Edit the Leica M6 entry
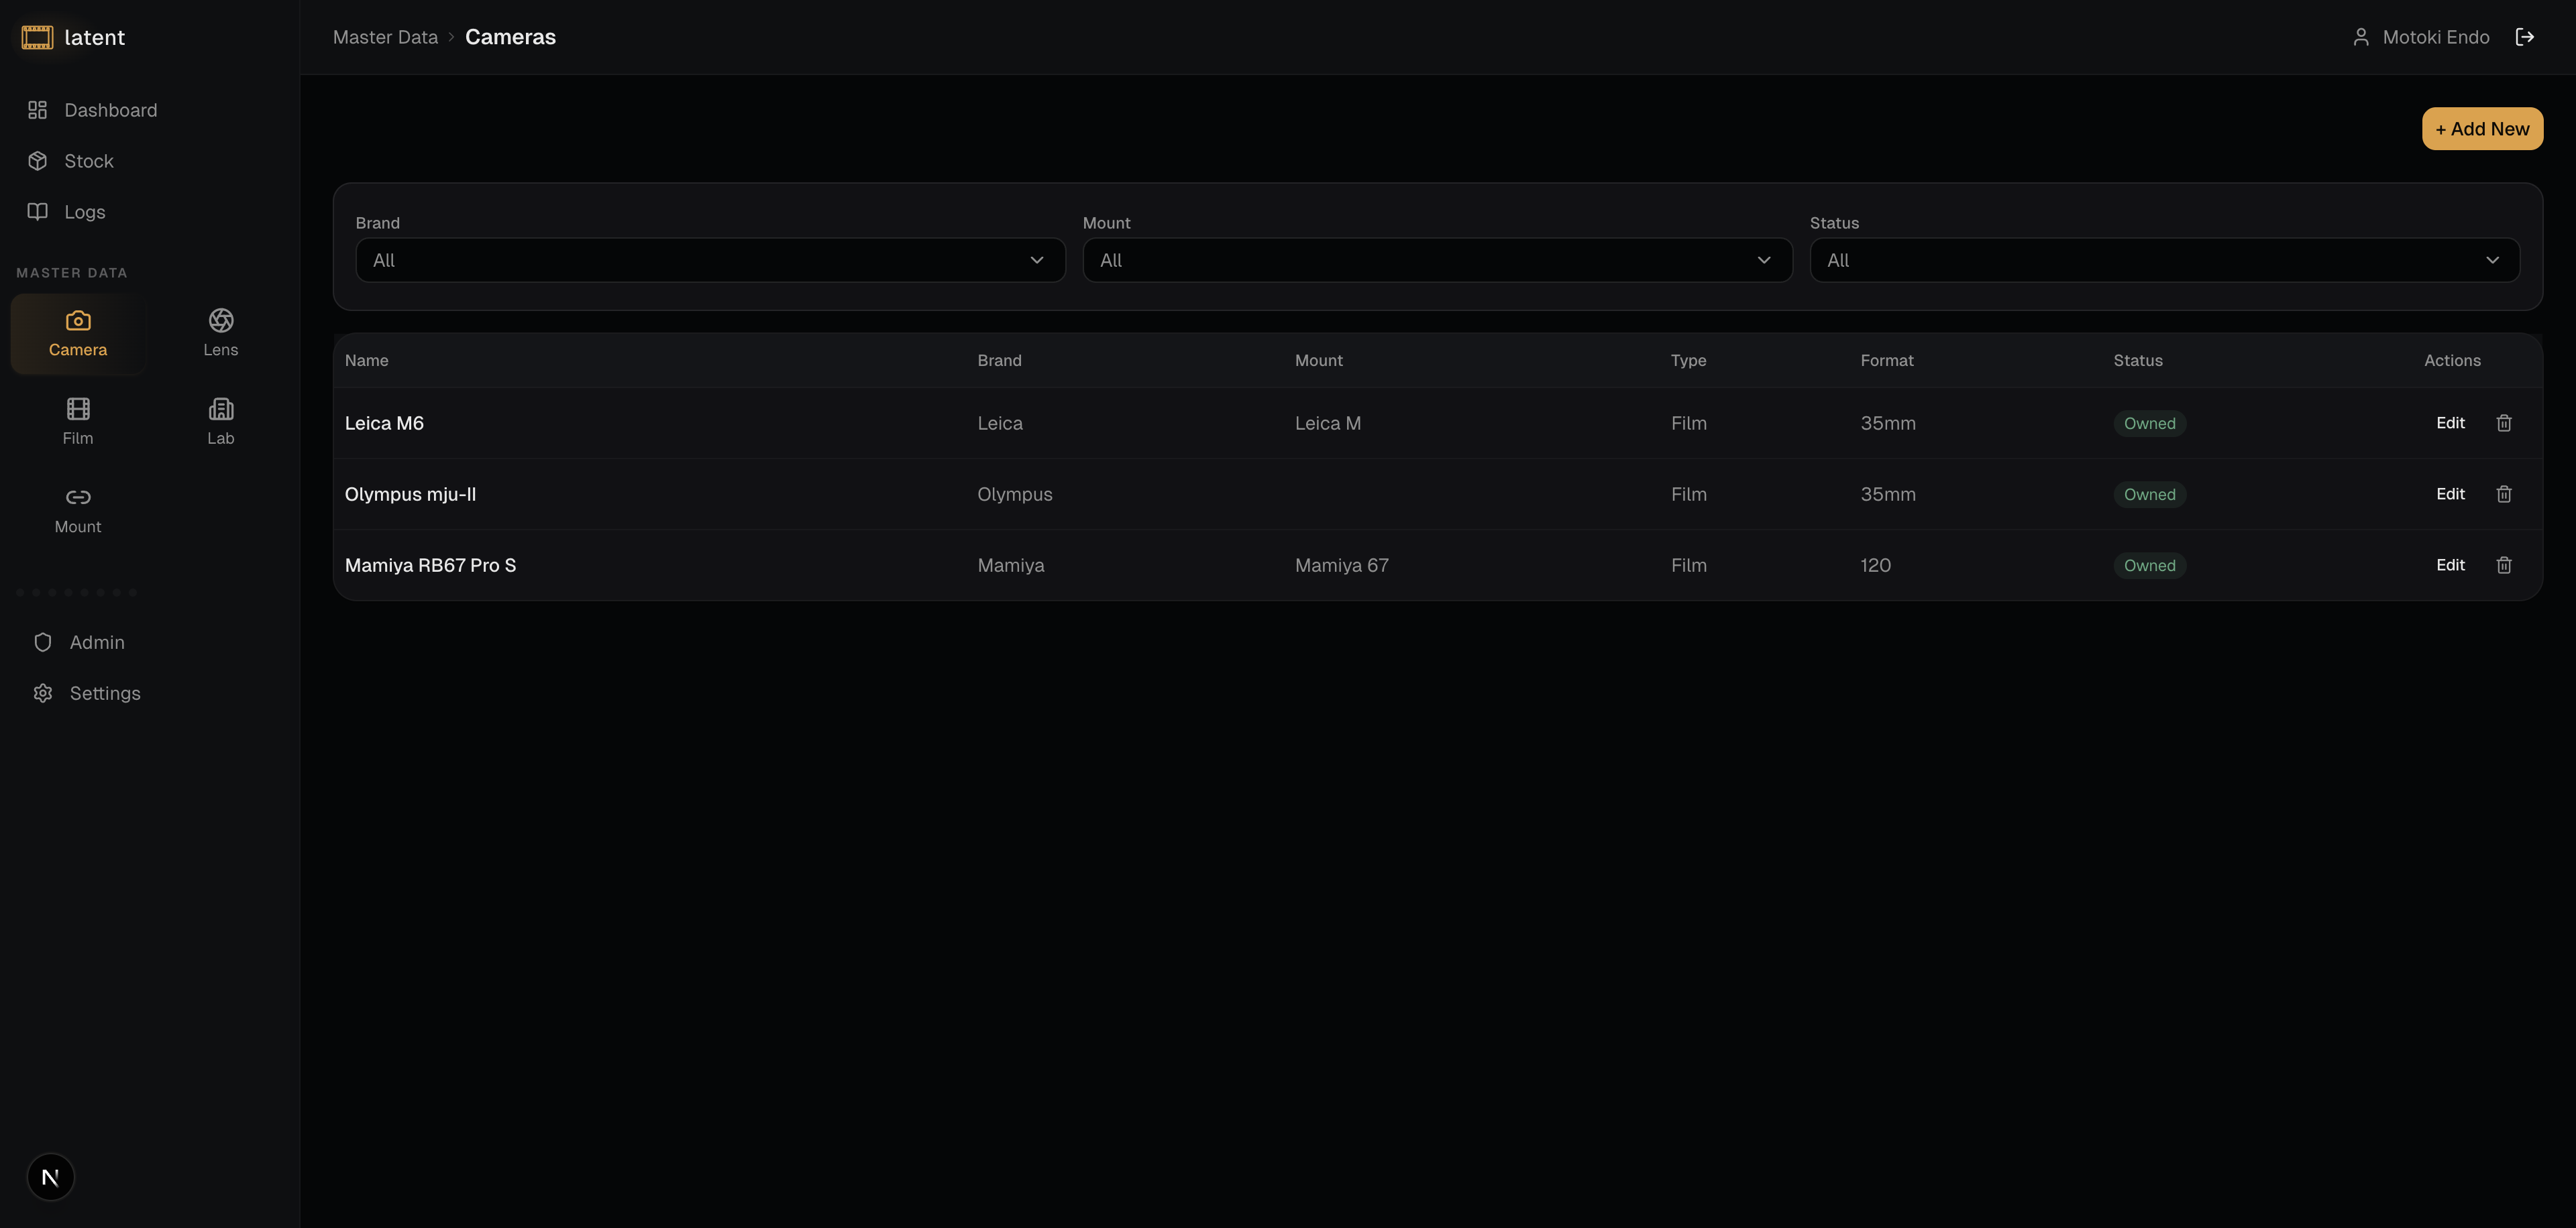This screenshot has height=1228, width=2576. click(2449, 423)
